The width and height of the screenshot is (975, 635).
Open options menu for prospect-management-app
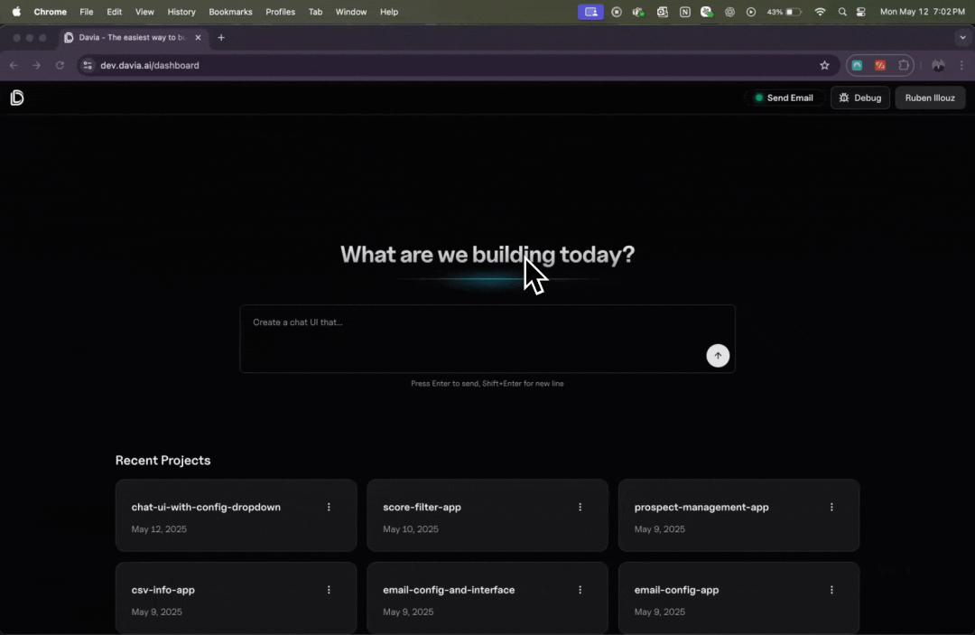[x=831, y=507]
